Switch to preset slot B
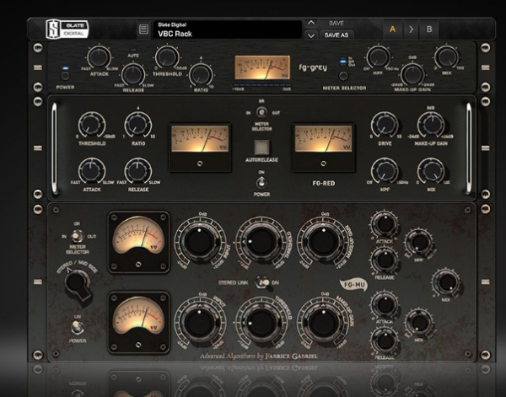Screen dimensions: 506x397 click(x=429, y=30)
